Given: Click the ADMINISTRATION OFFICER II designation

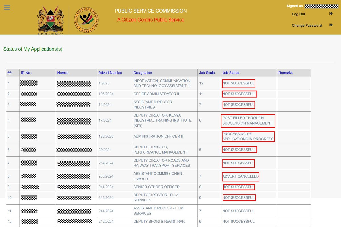Looking at the screenshot, I should (x=159, y=136).
